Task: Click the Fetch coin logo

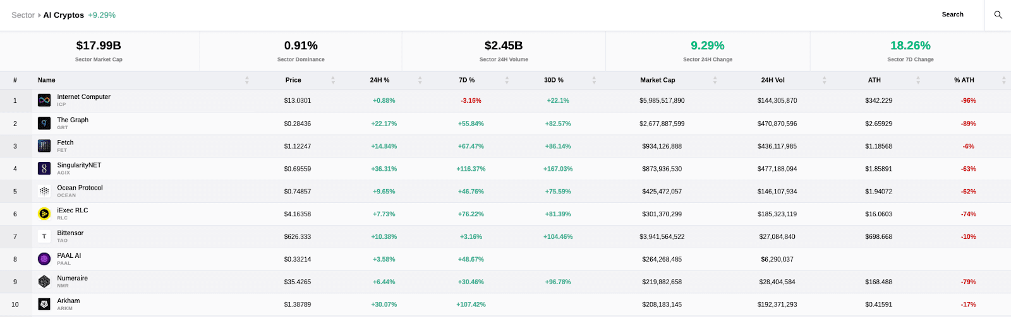Action: pos(44,146)
